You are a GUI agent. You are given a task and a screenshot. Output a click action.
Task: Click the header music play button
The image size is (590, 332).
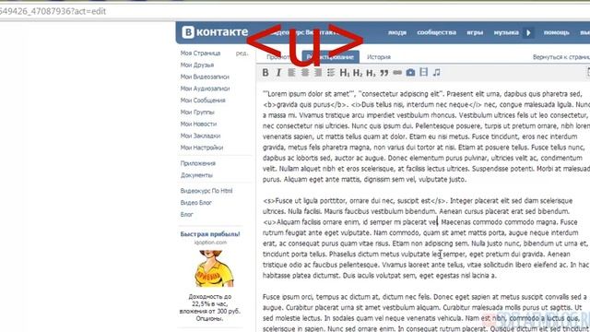528,33
